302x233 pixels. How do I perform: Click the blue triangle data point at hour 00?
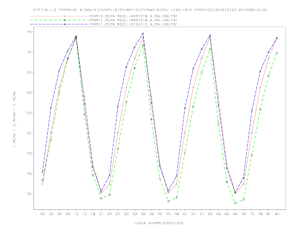[43, 172]
